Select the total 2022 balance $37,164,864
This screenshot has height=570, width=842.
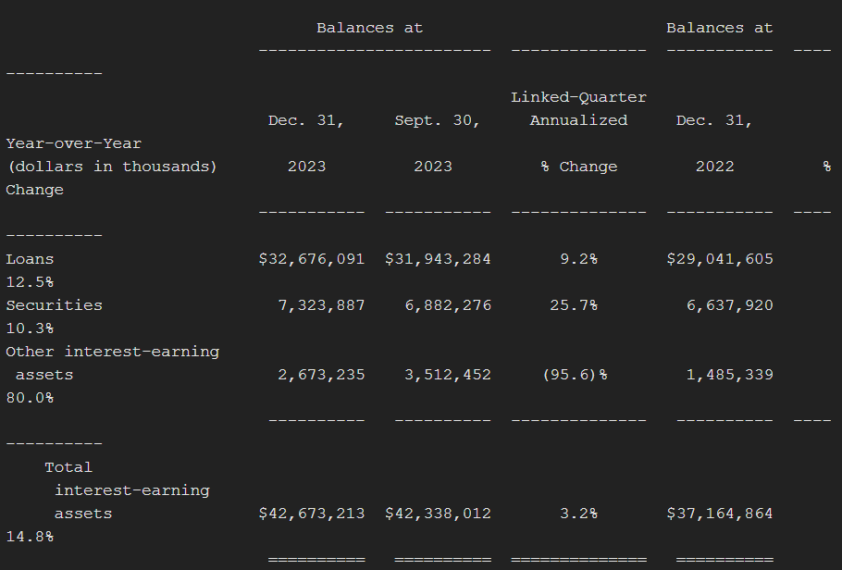(x=719, y=514)
